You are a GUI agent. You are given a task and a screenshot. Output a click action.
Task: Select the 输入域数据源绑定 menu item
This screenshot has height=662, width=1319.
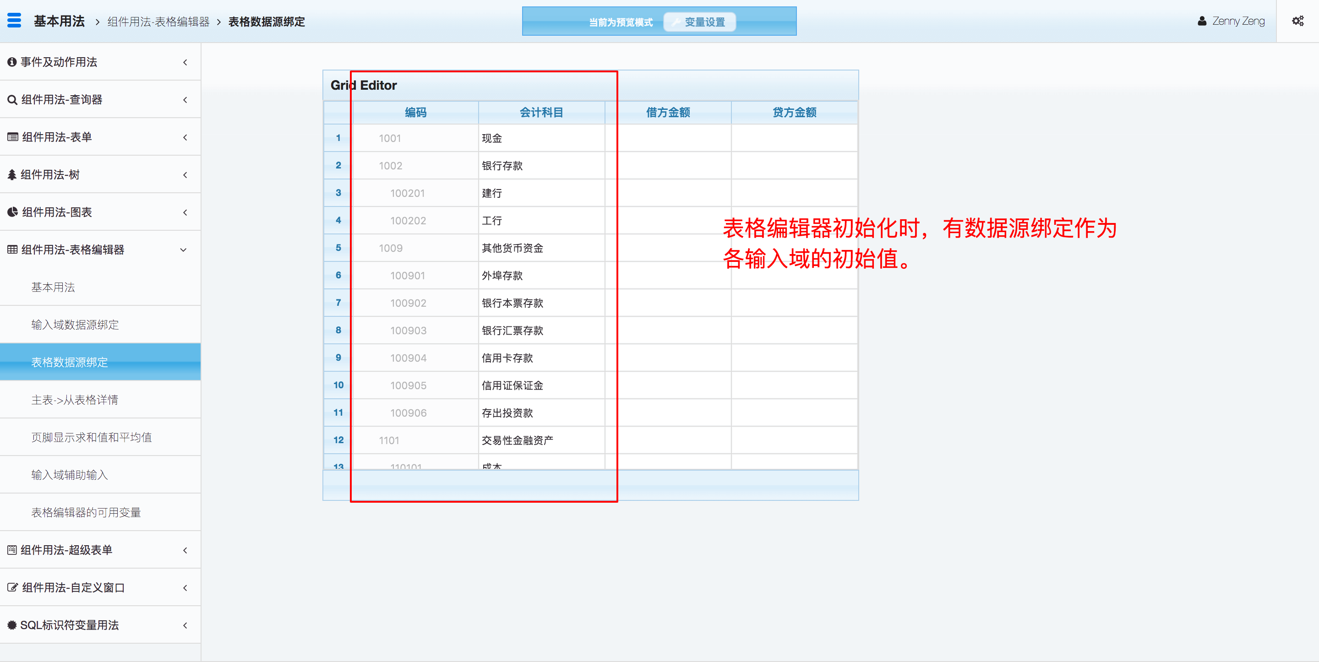[75, 325]
